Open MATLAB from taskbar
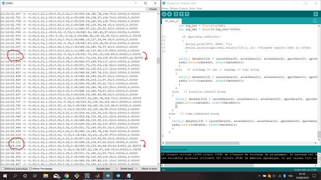 [x=98, y=176]
